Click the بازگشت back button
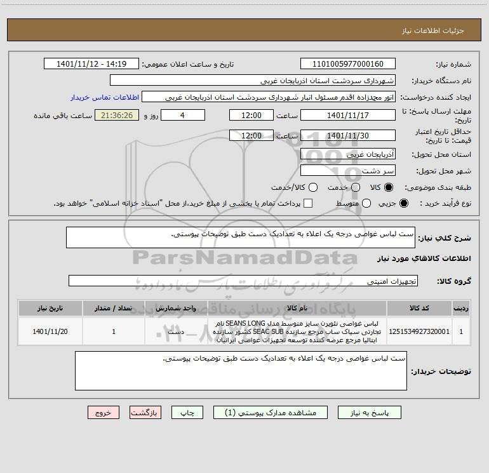Image resolution: width=489 pixels, height=473 pixels. click(x=145, y=413)
